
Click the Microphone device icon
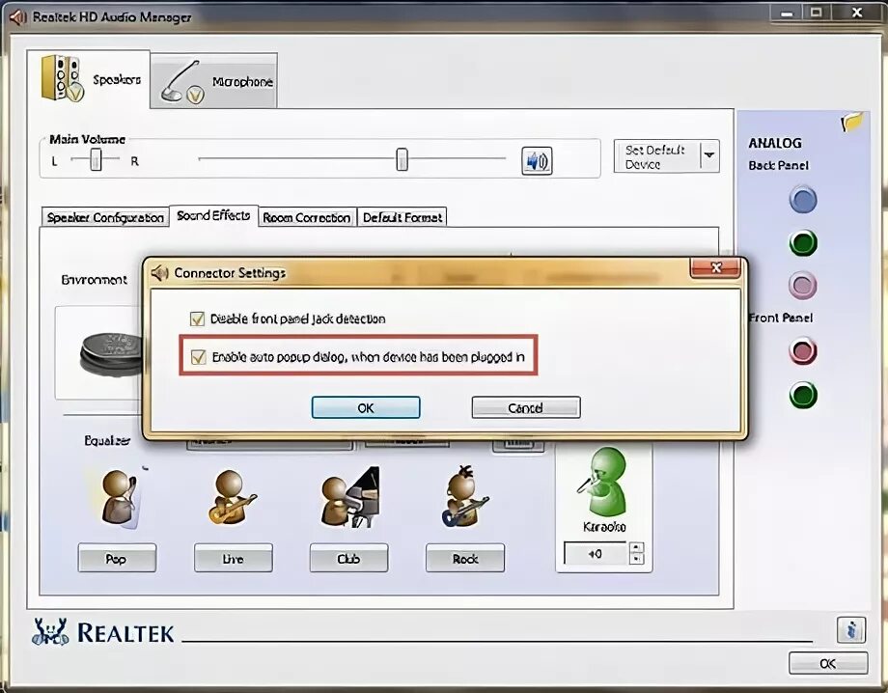181,83
